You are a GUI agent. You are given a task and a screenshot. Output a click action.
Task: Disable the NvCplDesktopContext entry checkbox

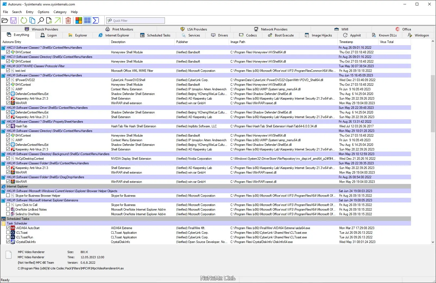[x=8, y=159]
